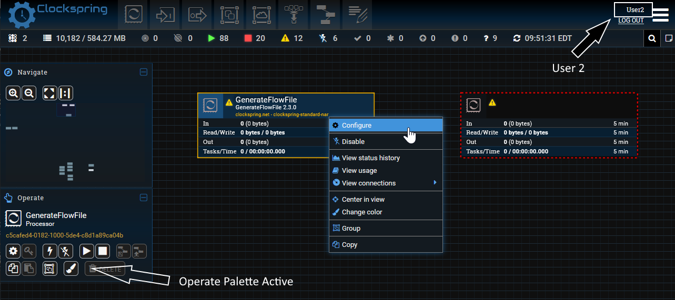Choose Disable from the context menu
This screenshot has width=675, height=300.
386,141
